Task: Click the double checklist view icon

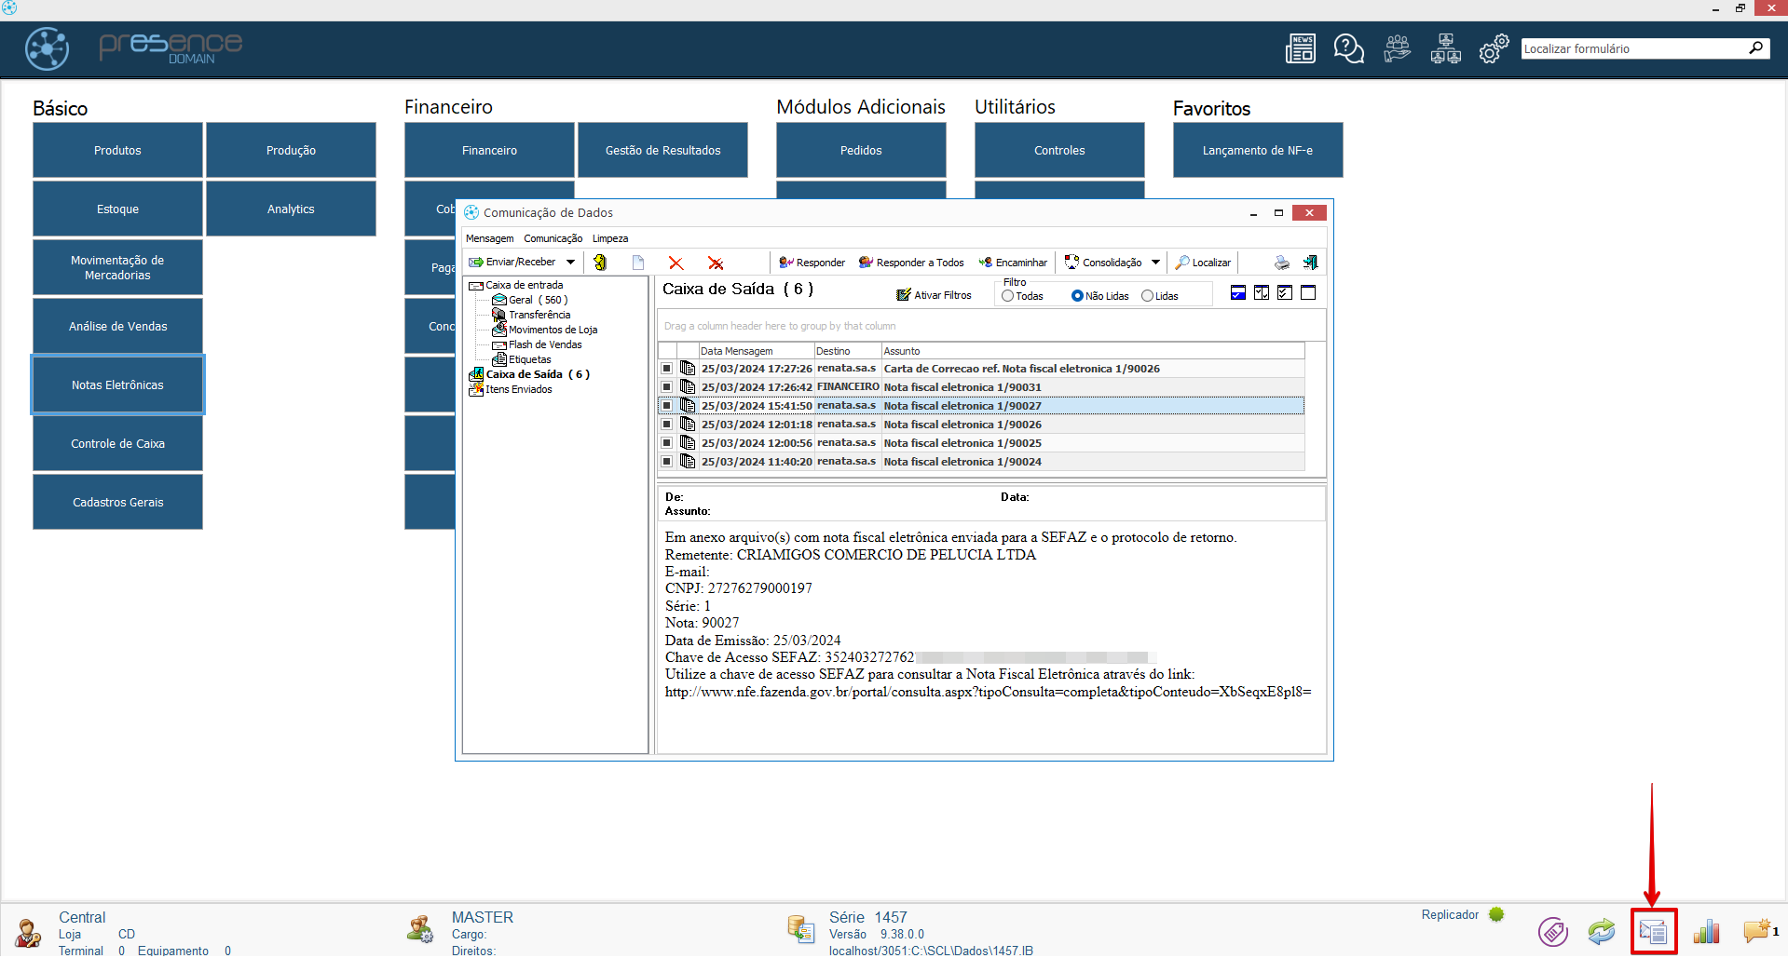Action: [x=1262, y=293]
